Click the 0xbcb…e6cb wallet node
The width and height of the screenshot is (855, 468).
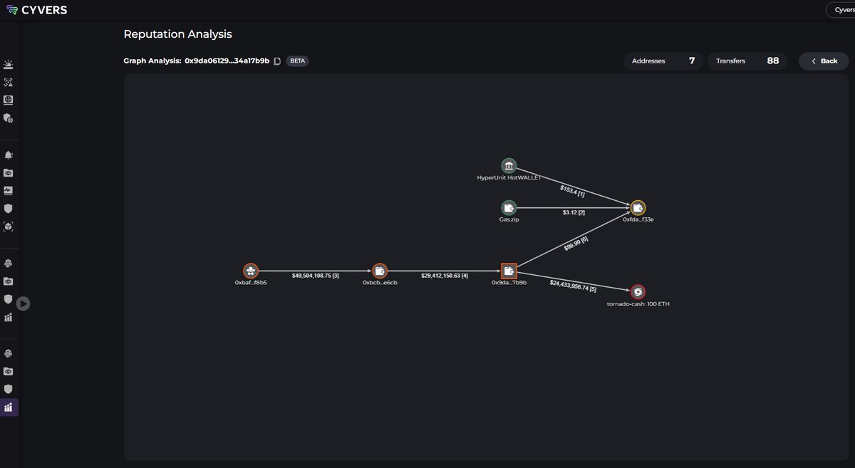click(380, 271)
